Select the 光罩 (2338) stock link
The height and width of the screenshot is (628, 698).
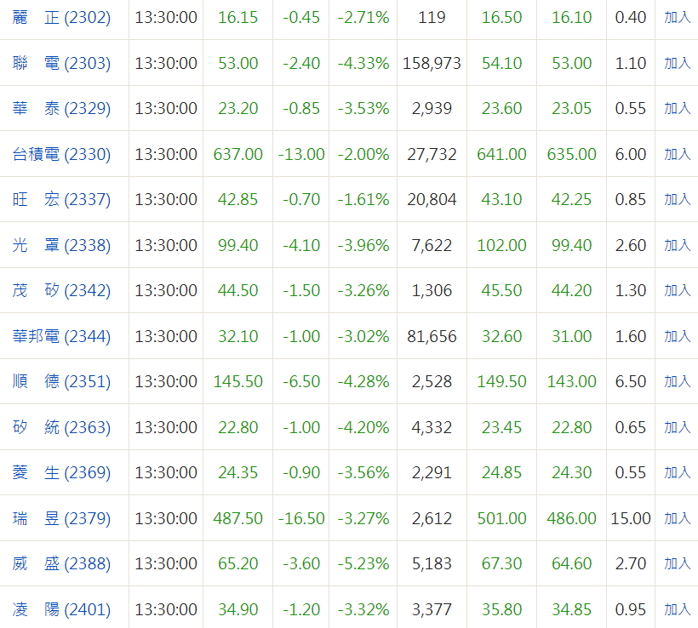tap(61, 245)
